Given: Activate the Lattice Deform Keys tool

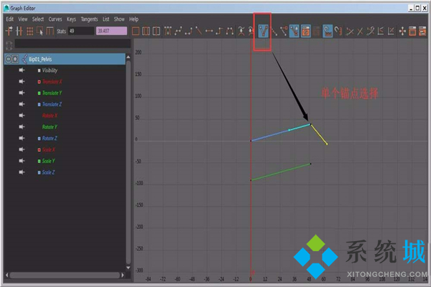Looking at the screenshot, I should [x=29, y=31].
